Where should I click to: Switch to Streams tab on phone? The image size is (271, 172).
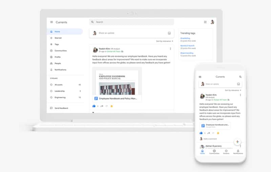point(226,152)
